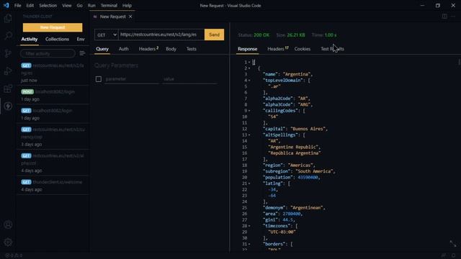
Task: Open the GET method dropdown
Action: (x=106, y=35)
